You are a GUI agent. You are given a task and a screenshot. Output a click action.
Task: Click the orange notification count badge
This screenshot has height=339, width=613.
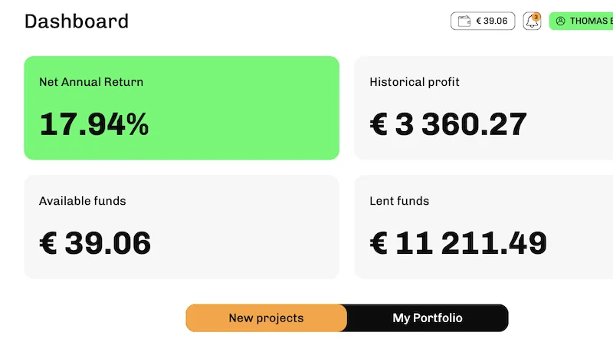coord(536,16)
